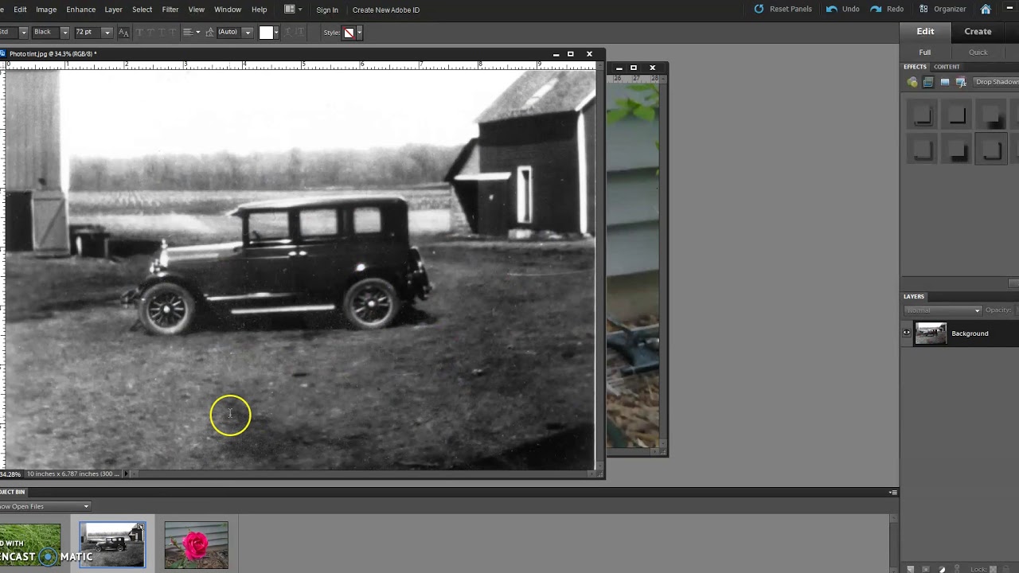Open Show Open Files dropdown in Project Bin
This screenshot has width=1019, height=573.
pos(45,506)
